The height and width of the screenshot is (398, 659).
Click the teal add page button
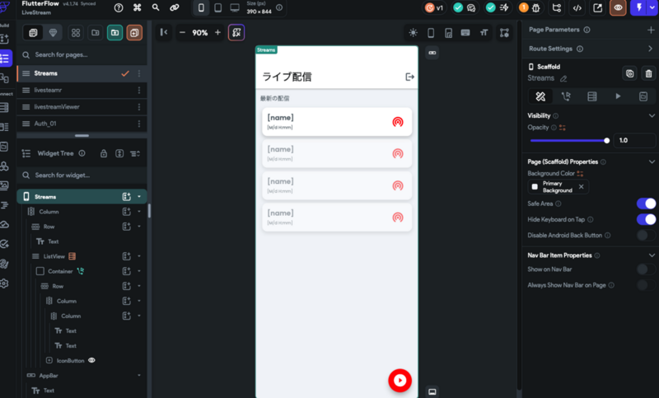point(115,32)
